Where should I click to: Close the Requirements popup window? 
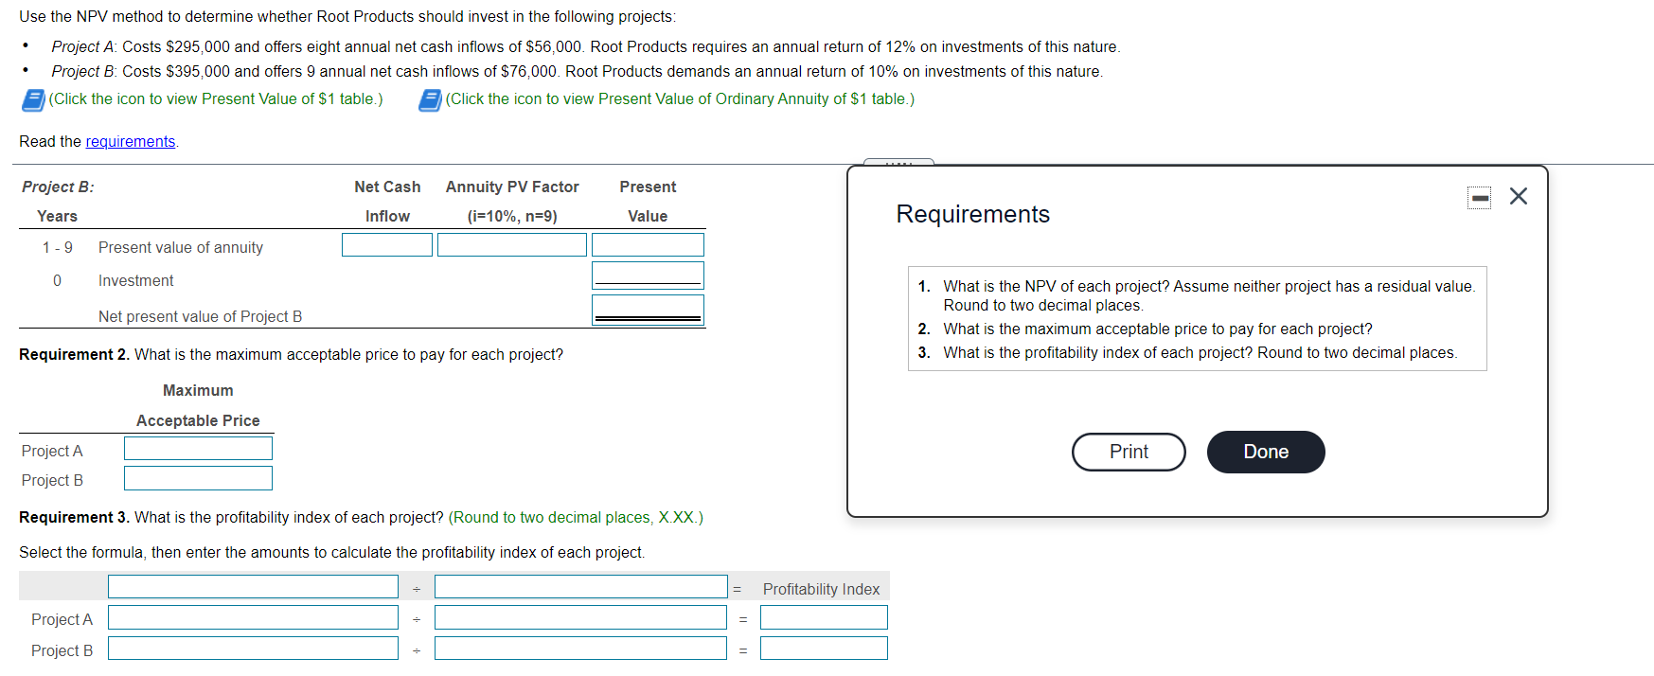pyautogui.click(x=1519, y=196)
